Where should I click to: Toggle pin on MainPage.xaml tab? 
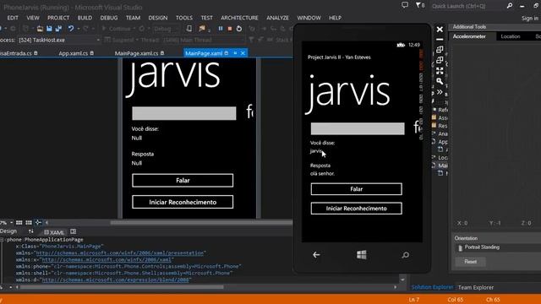click(x=235, y=53)
